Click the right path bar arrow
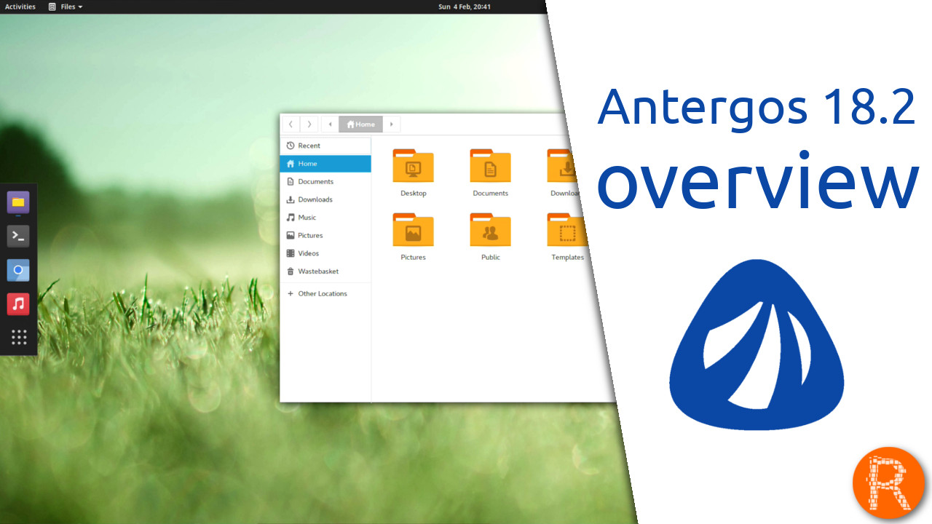 point(392,124)
